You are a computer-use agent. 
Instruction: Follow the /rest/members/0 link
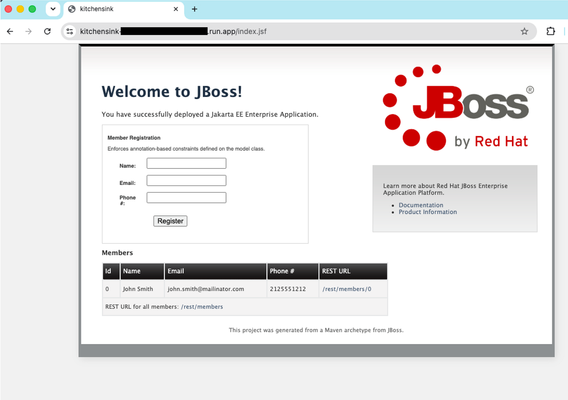[347, 289]
